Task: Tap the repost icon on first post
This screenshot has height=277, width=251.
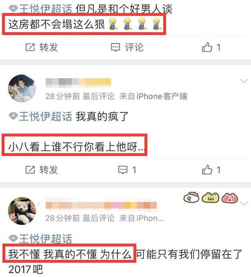Action: pos(30,47)
